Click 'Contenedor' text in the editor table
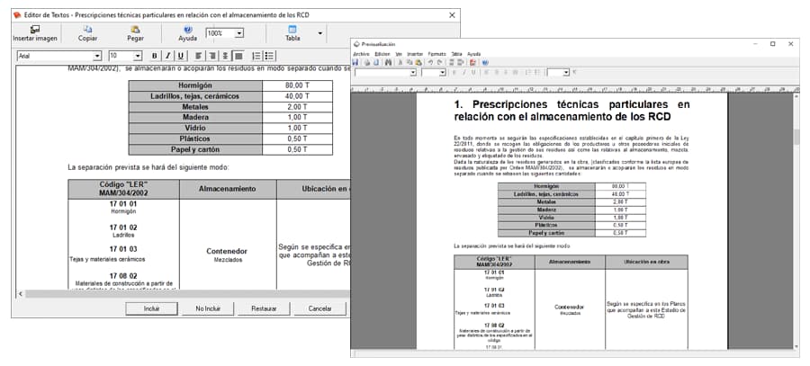The image size is (810, 366). (x=227, y=252)
